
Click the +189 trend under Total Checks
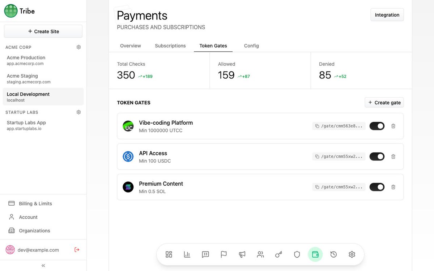tap(145, 77)
